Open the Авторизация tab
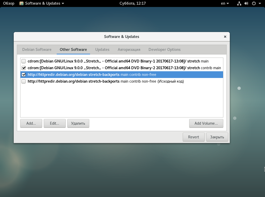This screenshot has width=265, height=197. (129, 50)
